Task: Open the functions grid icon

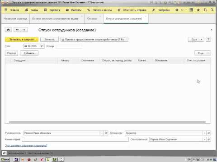Action: 191,10
